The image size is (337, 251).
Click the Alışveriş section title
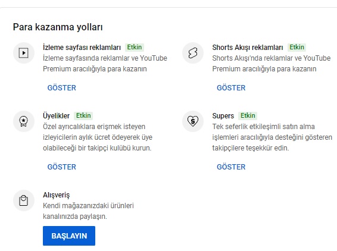pyautogui.click(x=57, y=195)
